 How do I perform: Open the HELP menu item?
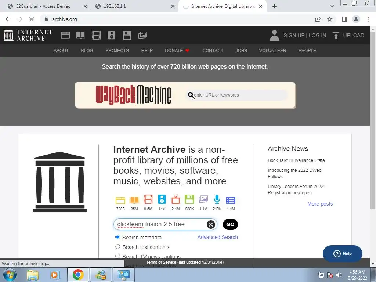[147, 51]
